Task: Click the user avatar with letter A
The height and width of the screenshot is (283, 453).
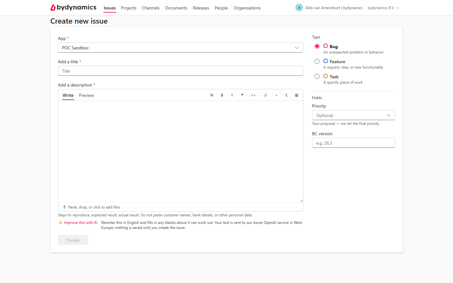Action: tap(299, 8)
